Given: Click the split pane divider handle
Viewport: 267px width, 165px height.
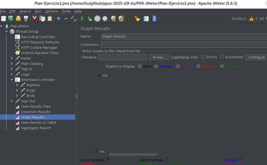Looking at the screenshot, I should click(77, 96).
